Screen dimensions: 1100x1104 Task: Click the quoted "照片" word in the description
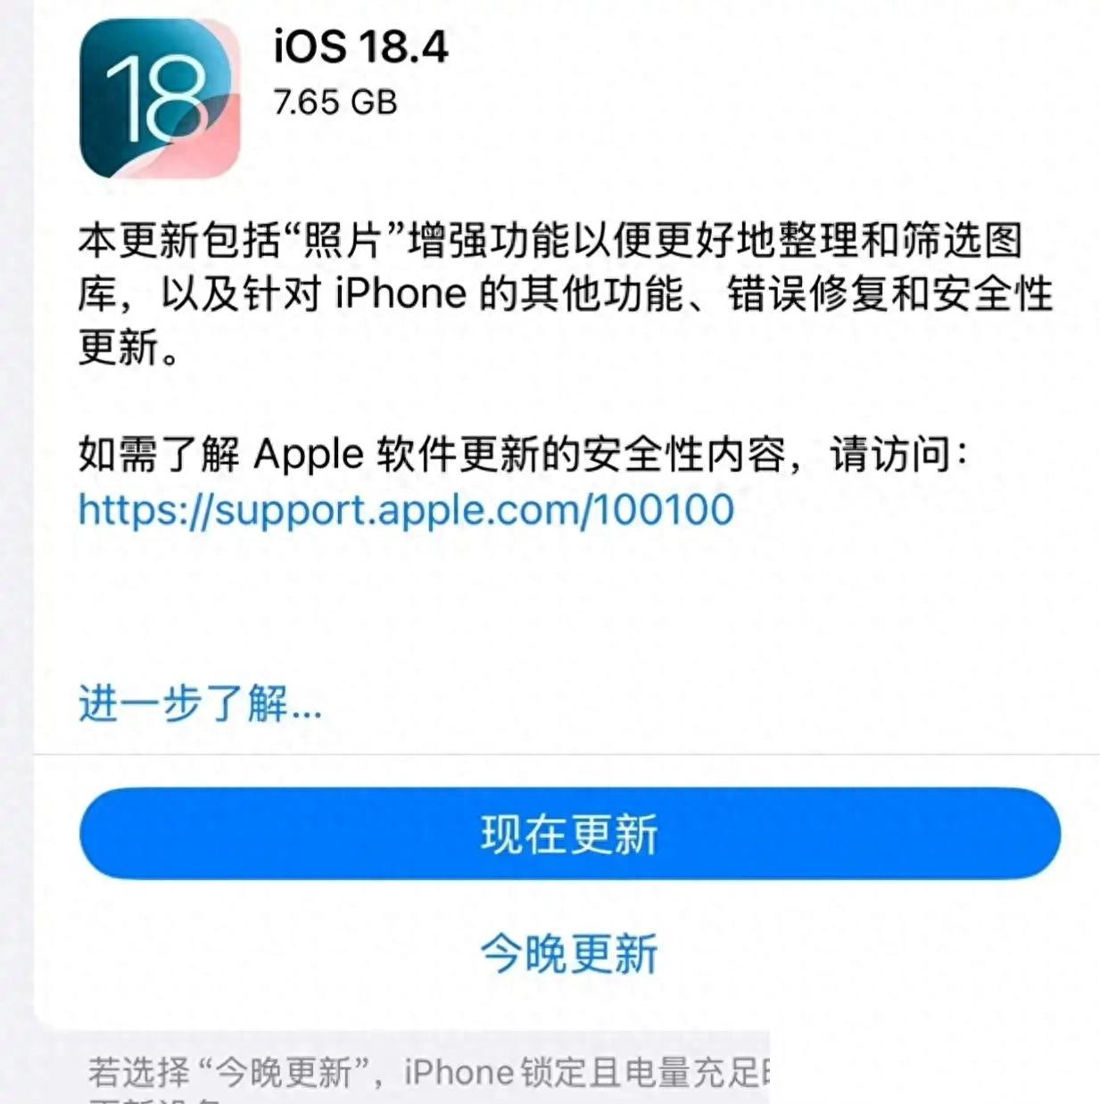pyautogui.click(x=344, y=241)
